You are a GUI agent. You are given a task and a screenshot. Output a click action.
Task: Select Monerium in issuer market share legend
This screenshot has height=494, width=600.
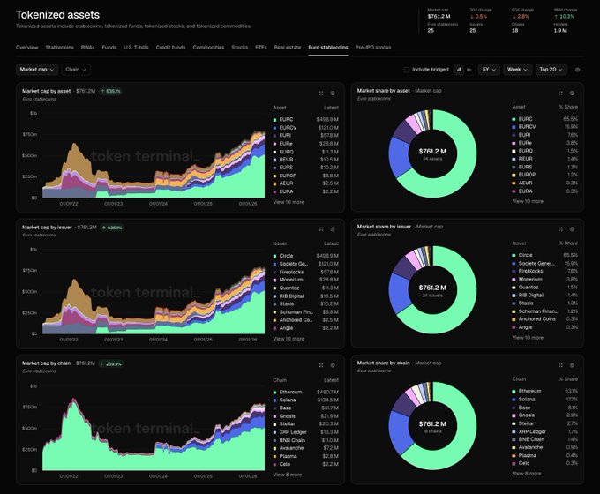pos(530,280)
